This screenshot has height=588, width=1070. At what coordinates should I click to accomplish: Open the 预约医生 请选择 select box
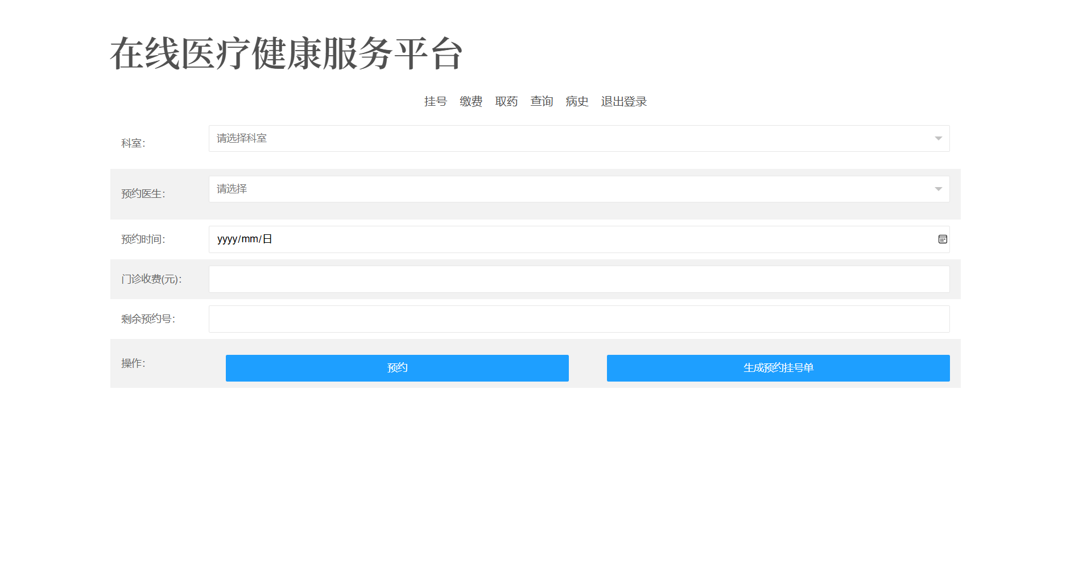pos(569,189)
